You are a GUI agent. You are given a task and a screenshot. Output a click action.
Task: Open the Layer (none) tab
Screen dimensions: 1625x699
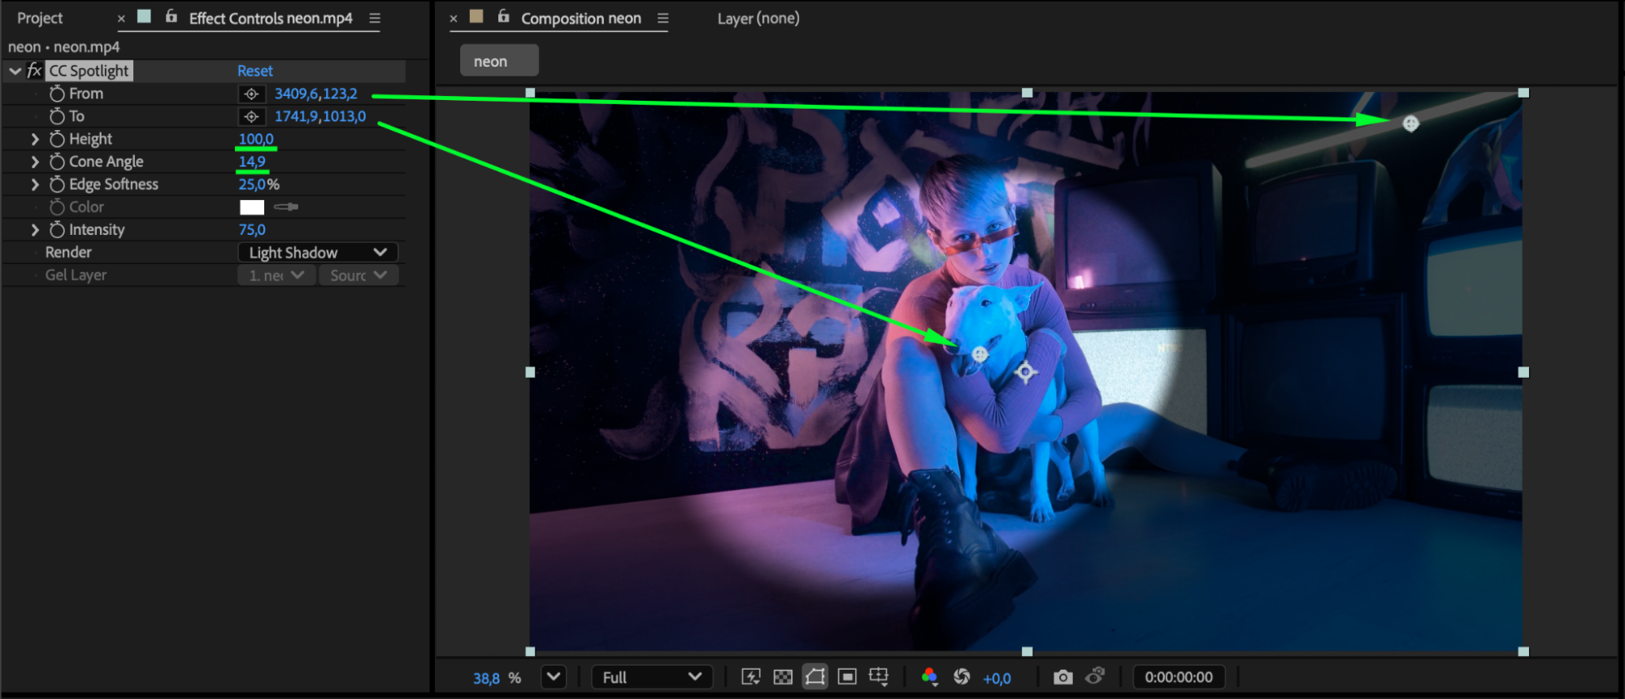tap(758, 18)
